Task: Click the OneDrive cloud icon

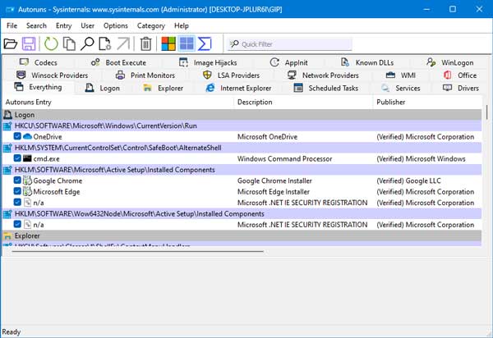Action: [27, 136]
